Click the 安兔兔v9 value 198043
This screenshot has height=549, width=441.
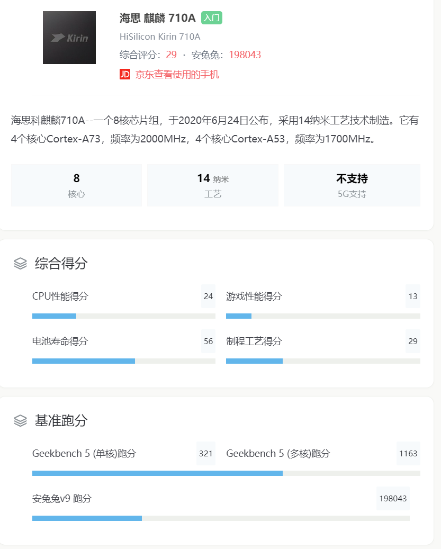pos(393,498)
